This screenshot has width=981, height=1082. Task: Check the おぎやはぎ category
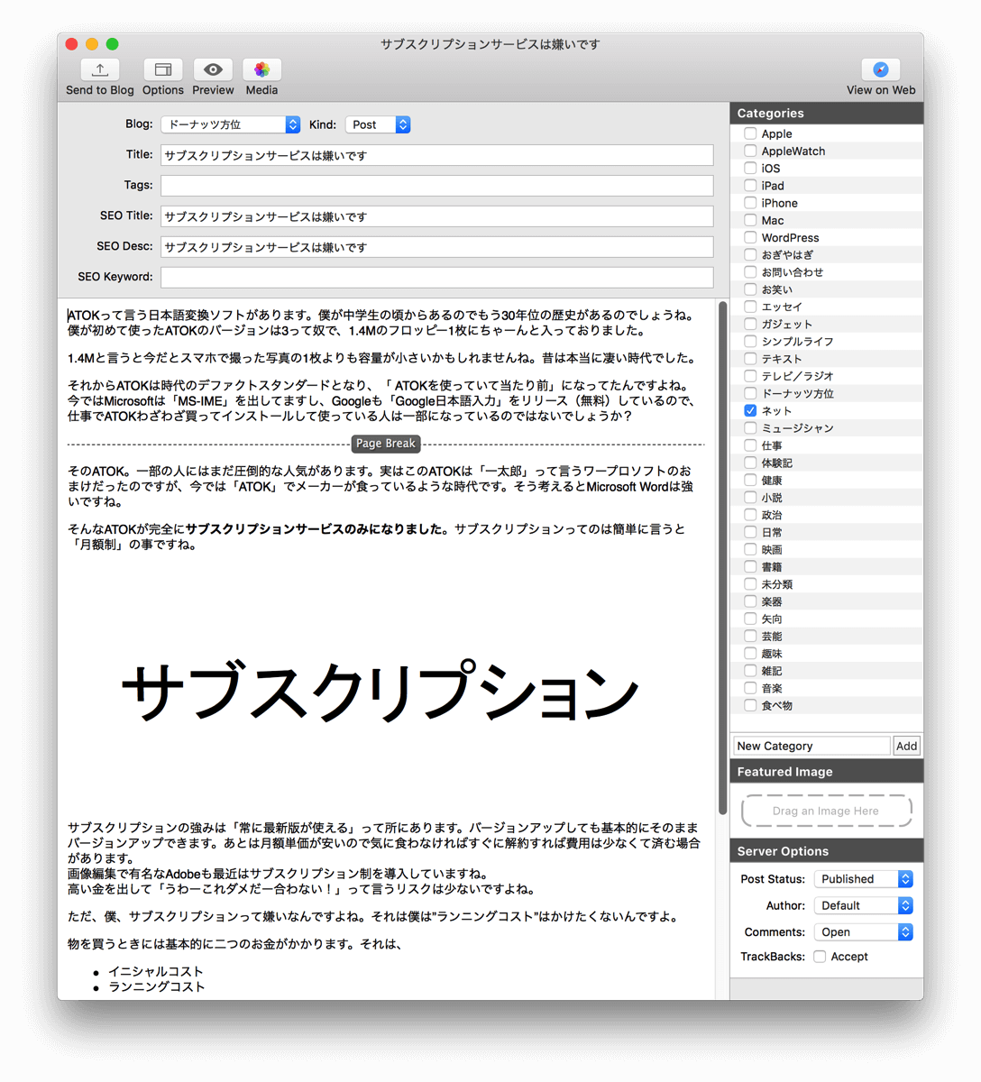[x=750, y=254]
